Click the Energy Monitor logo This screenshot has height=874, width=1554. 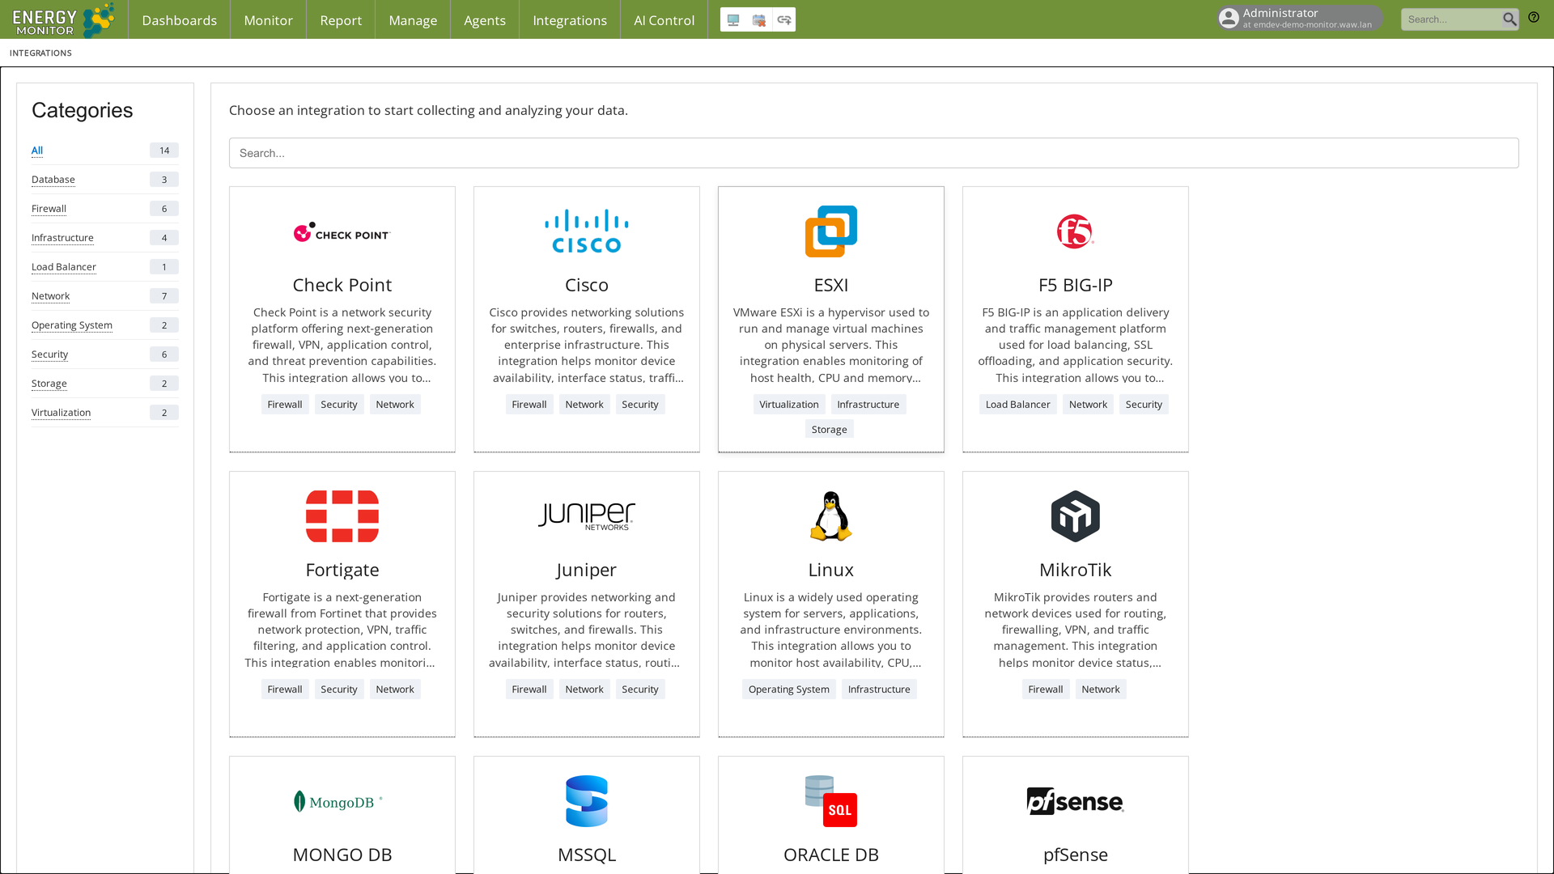63,19
